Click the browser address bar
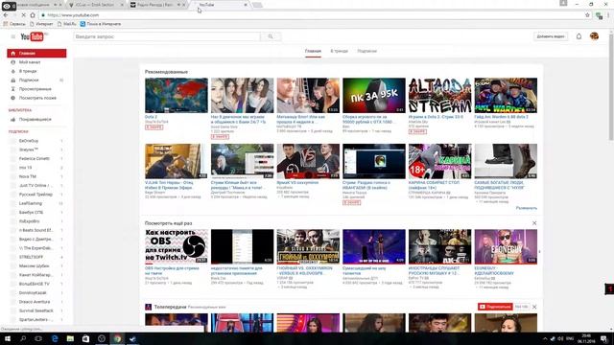The image size is (614, 345). click(x=312, y=15)
